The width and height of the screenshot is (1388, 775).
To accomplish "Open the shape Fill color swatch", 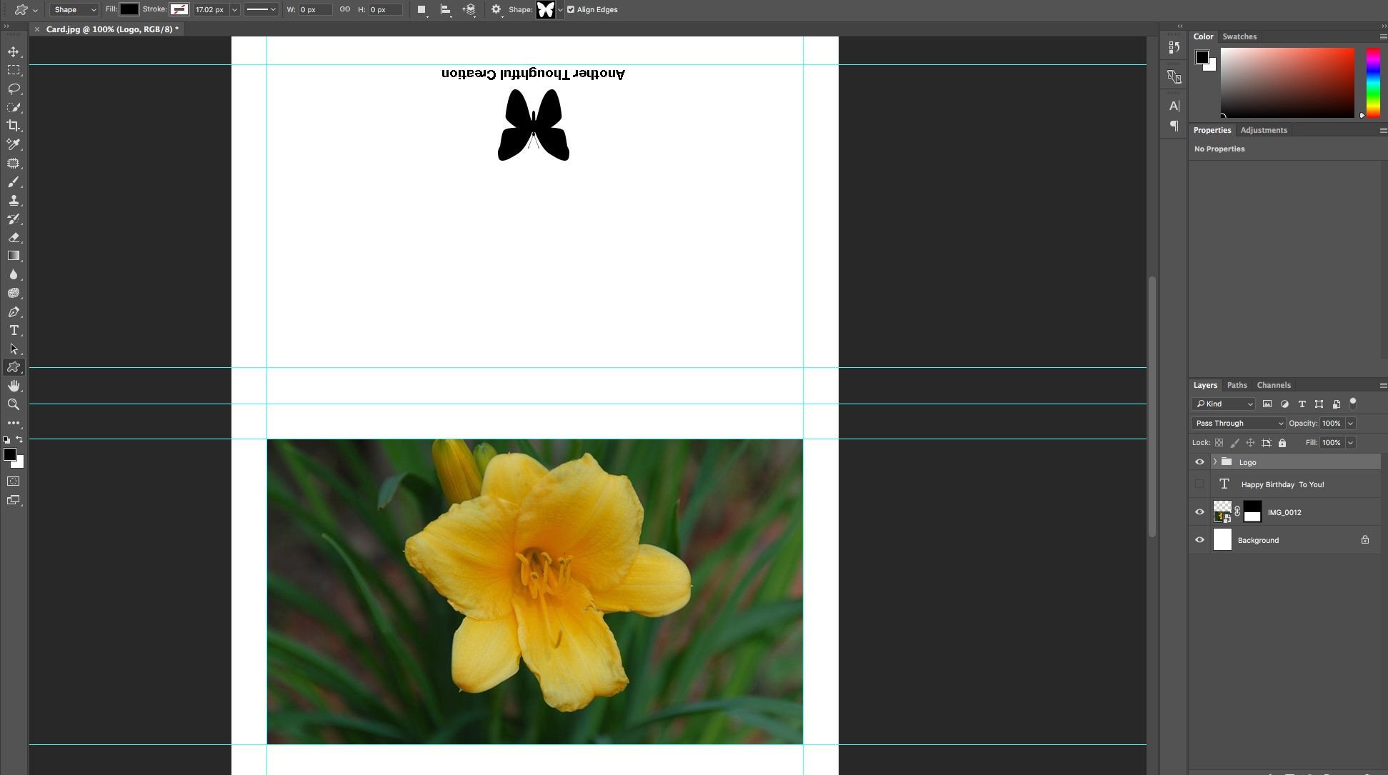I will pyautogui.click(x=129, y=9).
